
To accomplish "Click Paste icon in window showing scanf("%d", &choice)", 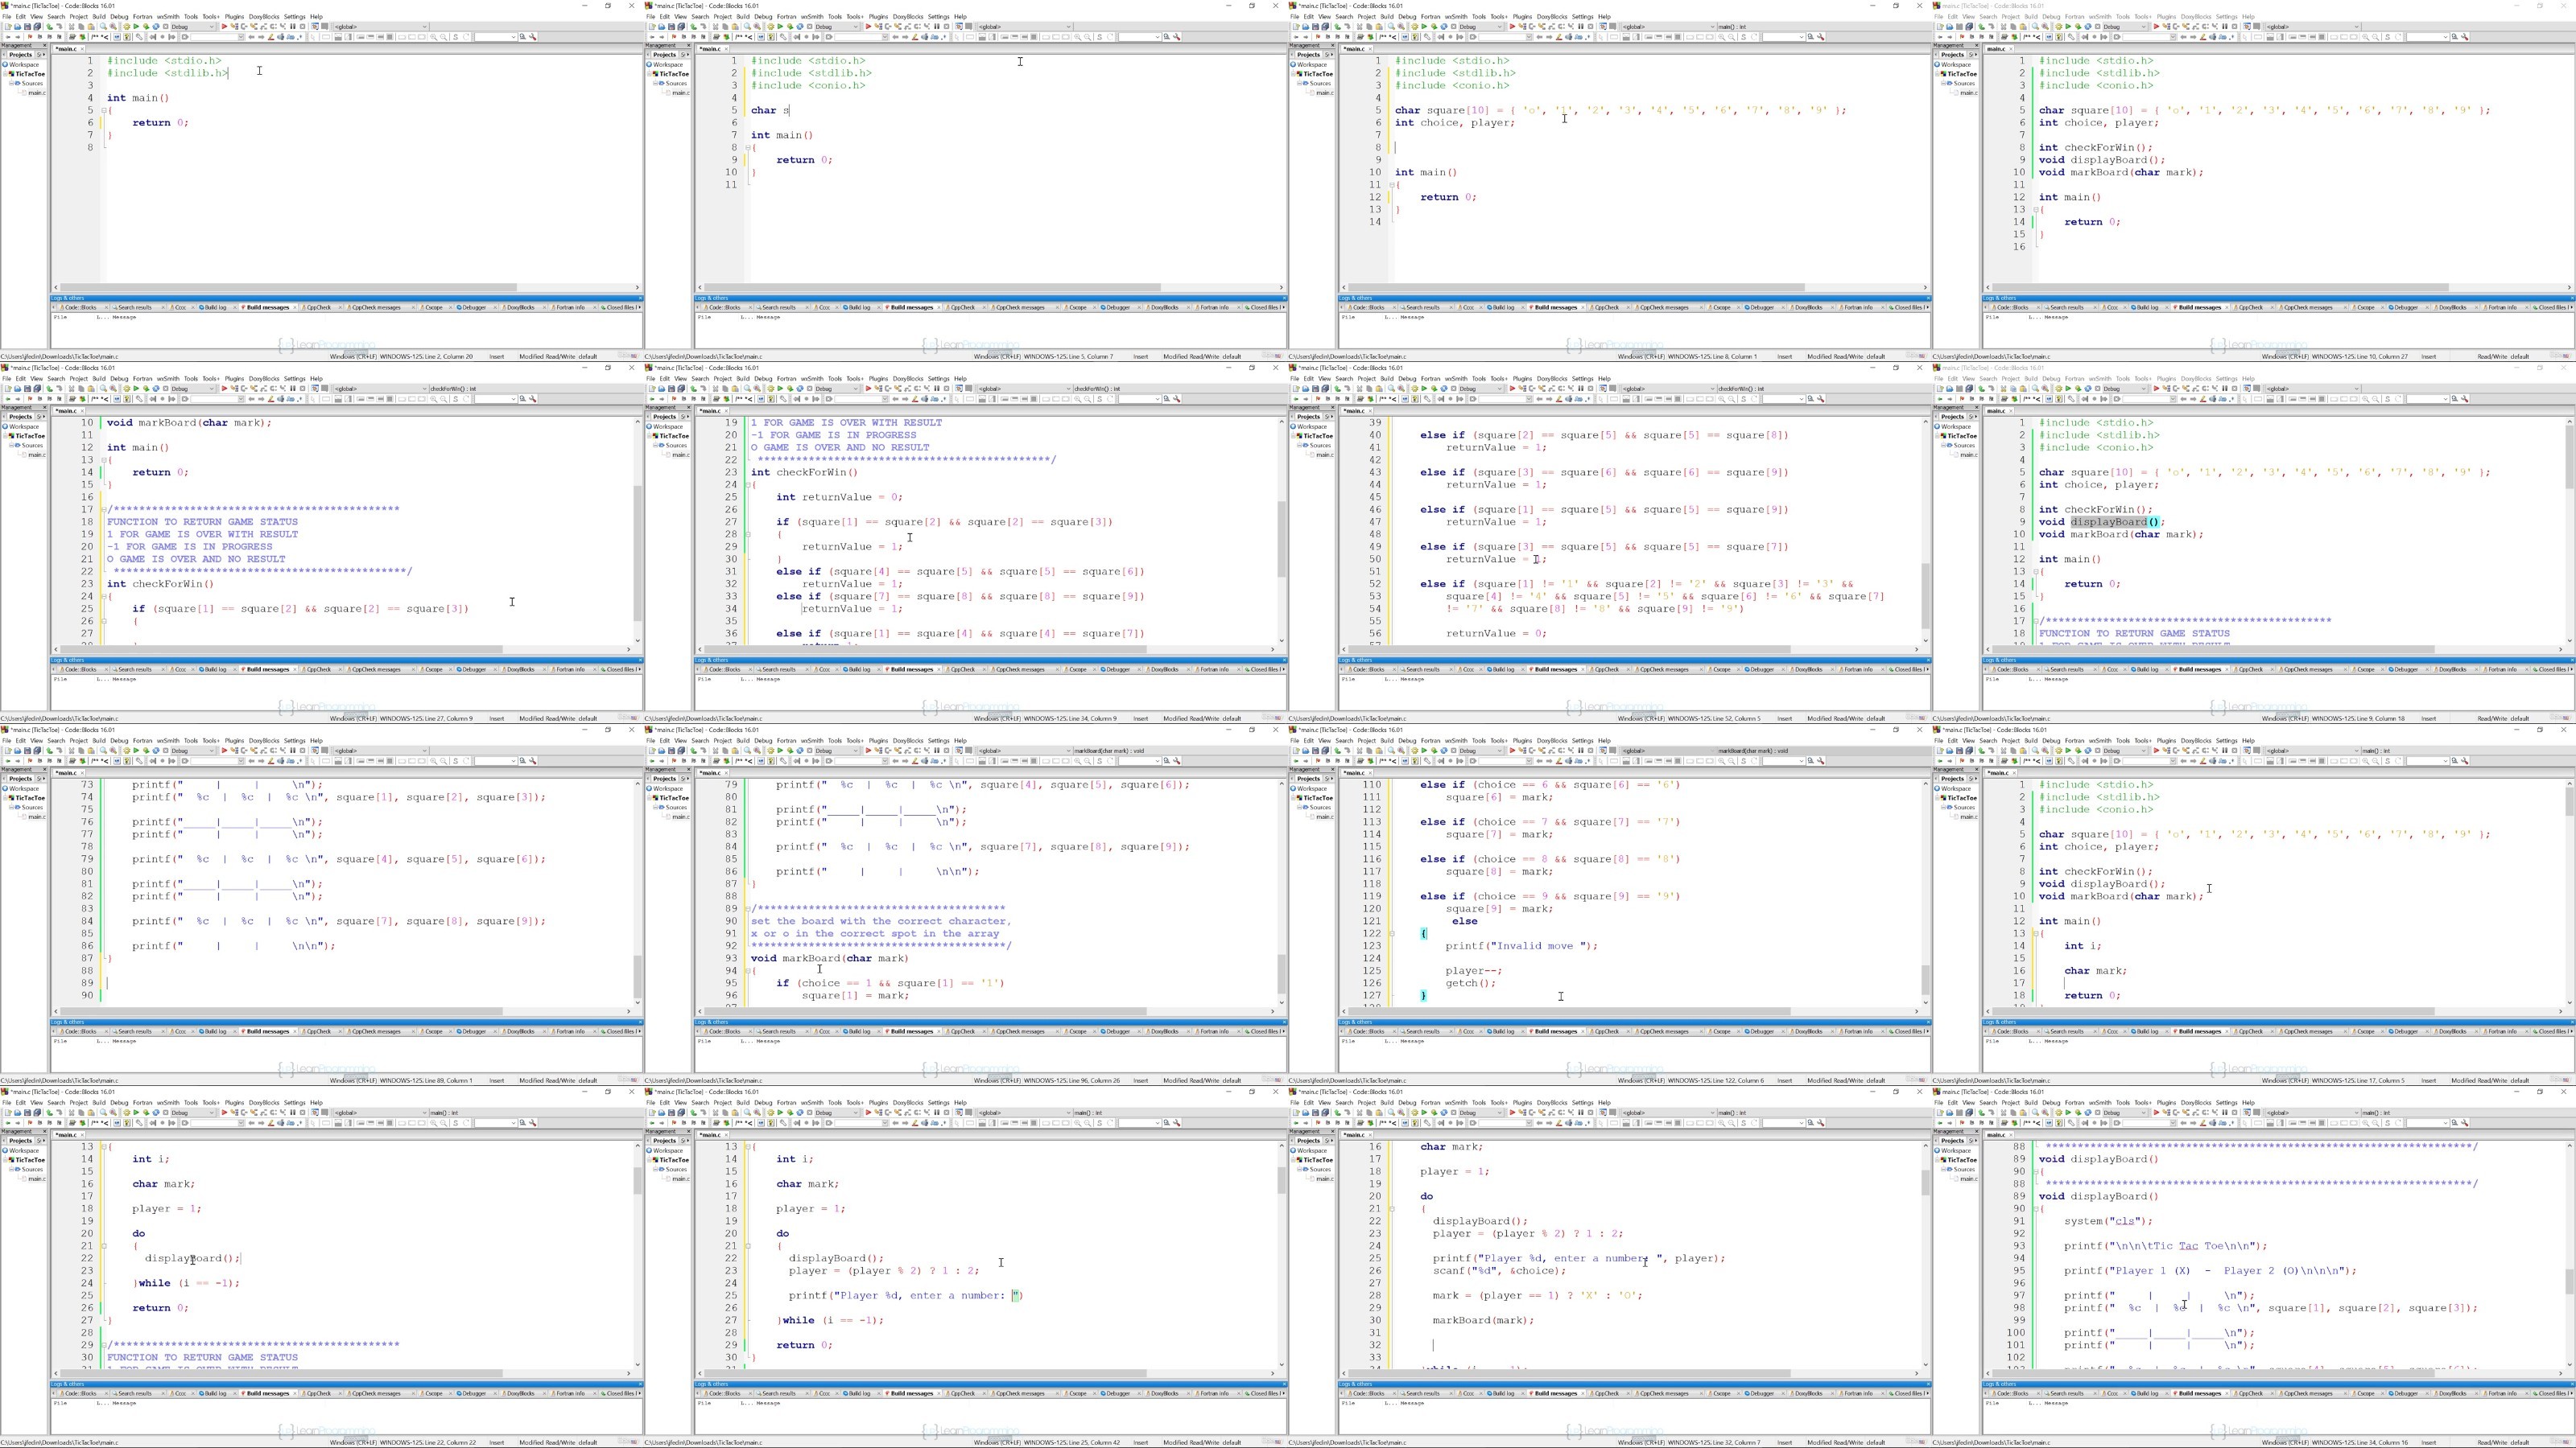I will click(1379, 1113).
